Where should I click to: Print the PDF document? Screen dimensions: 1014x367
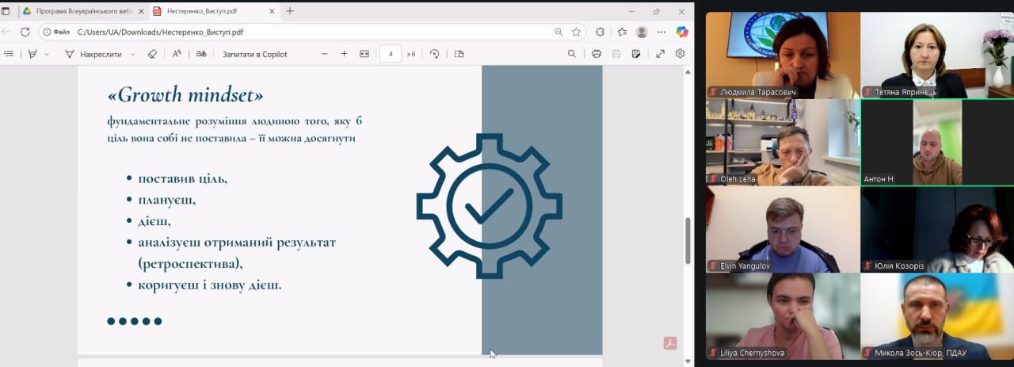597,54
